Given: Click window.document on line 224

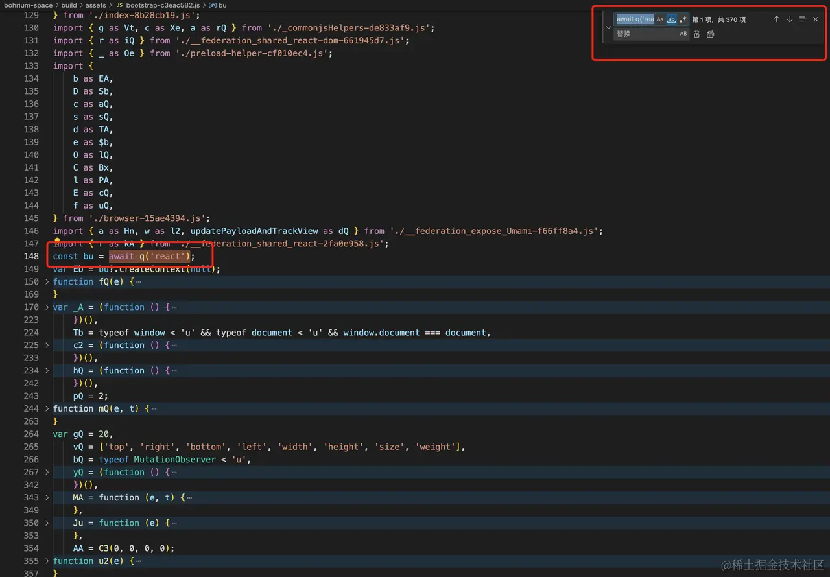Looking at the screenshot, I should [x=381, y=333].
